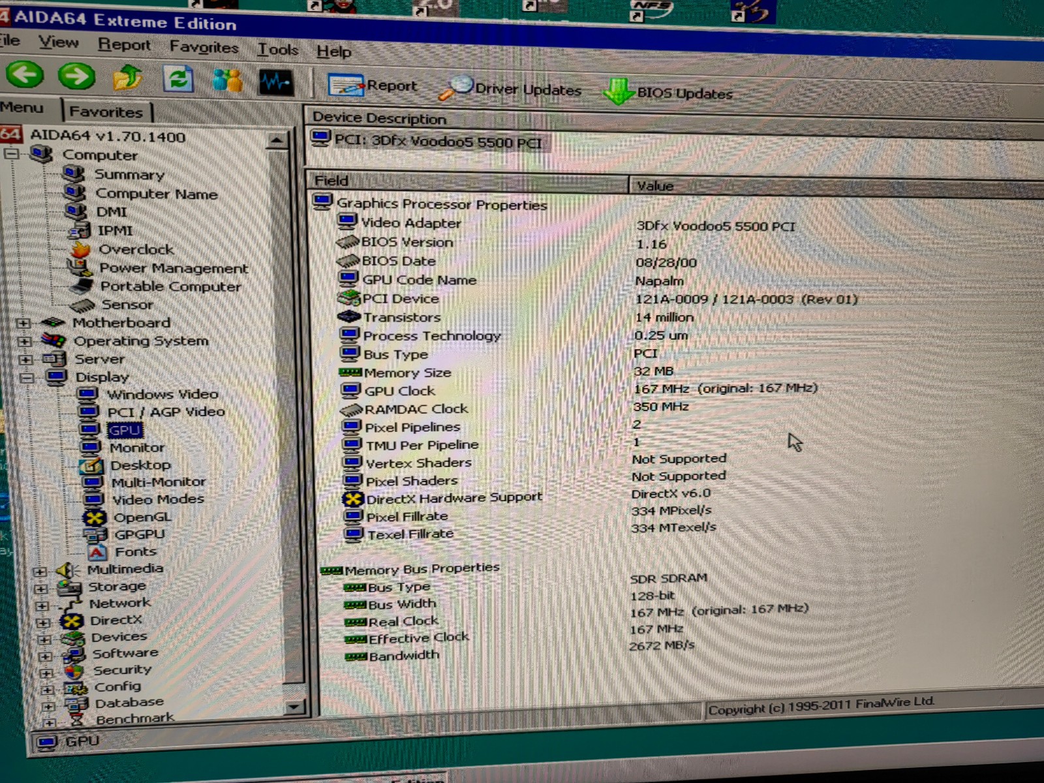Open the Favorites menu
Screen dimensions: 1044x783
coord(204,47)
